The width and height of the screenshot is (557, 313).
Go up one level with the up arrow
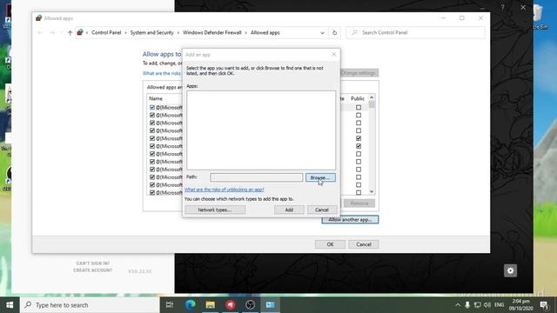click(70, 33)
